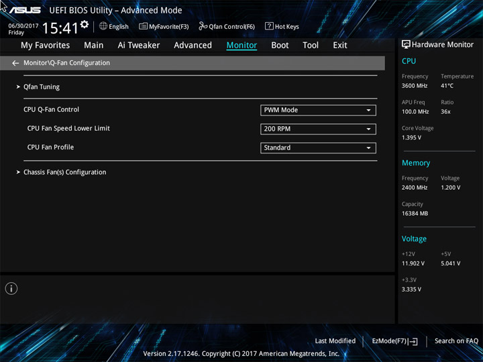Image resolution: width=483 pixels, height=362 pixels.
Task: Select the Monitor tab
Action: coord(241,46)
